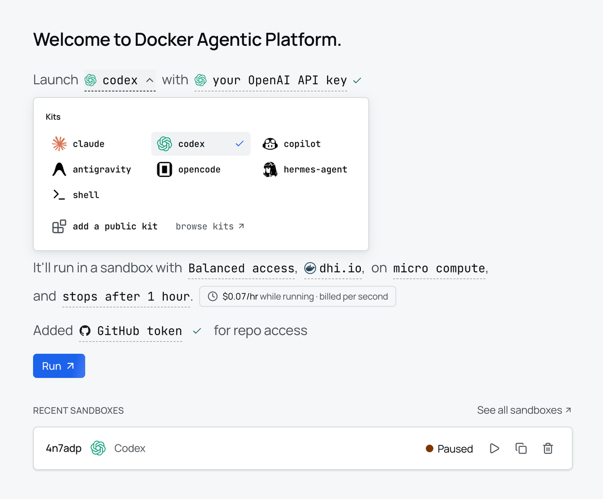Click the OpenAI icon beside API key
The height and width of the screenshot is (499, 603).
click(200, 80)
